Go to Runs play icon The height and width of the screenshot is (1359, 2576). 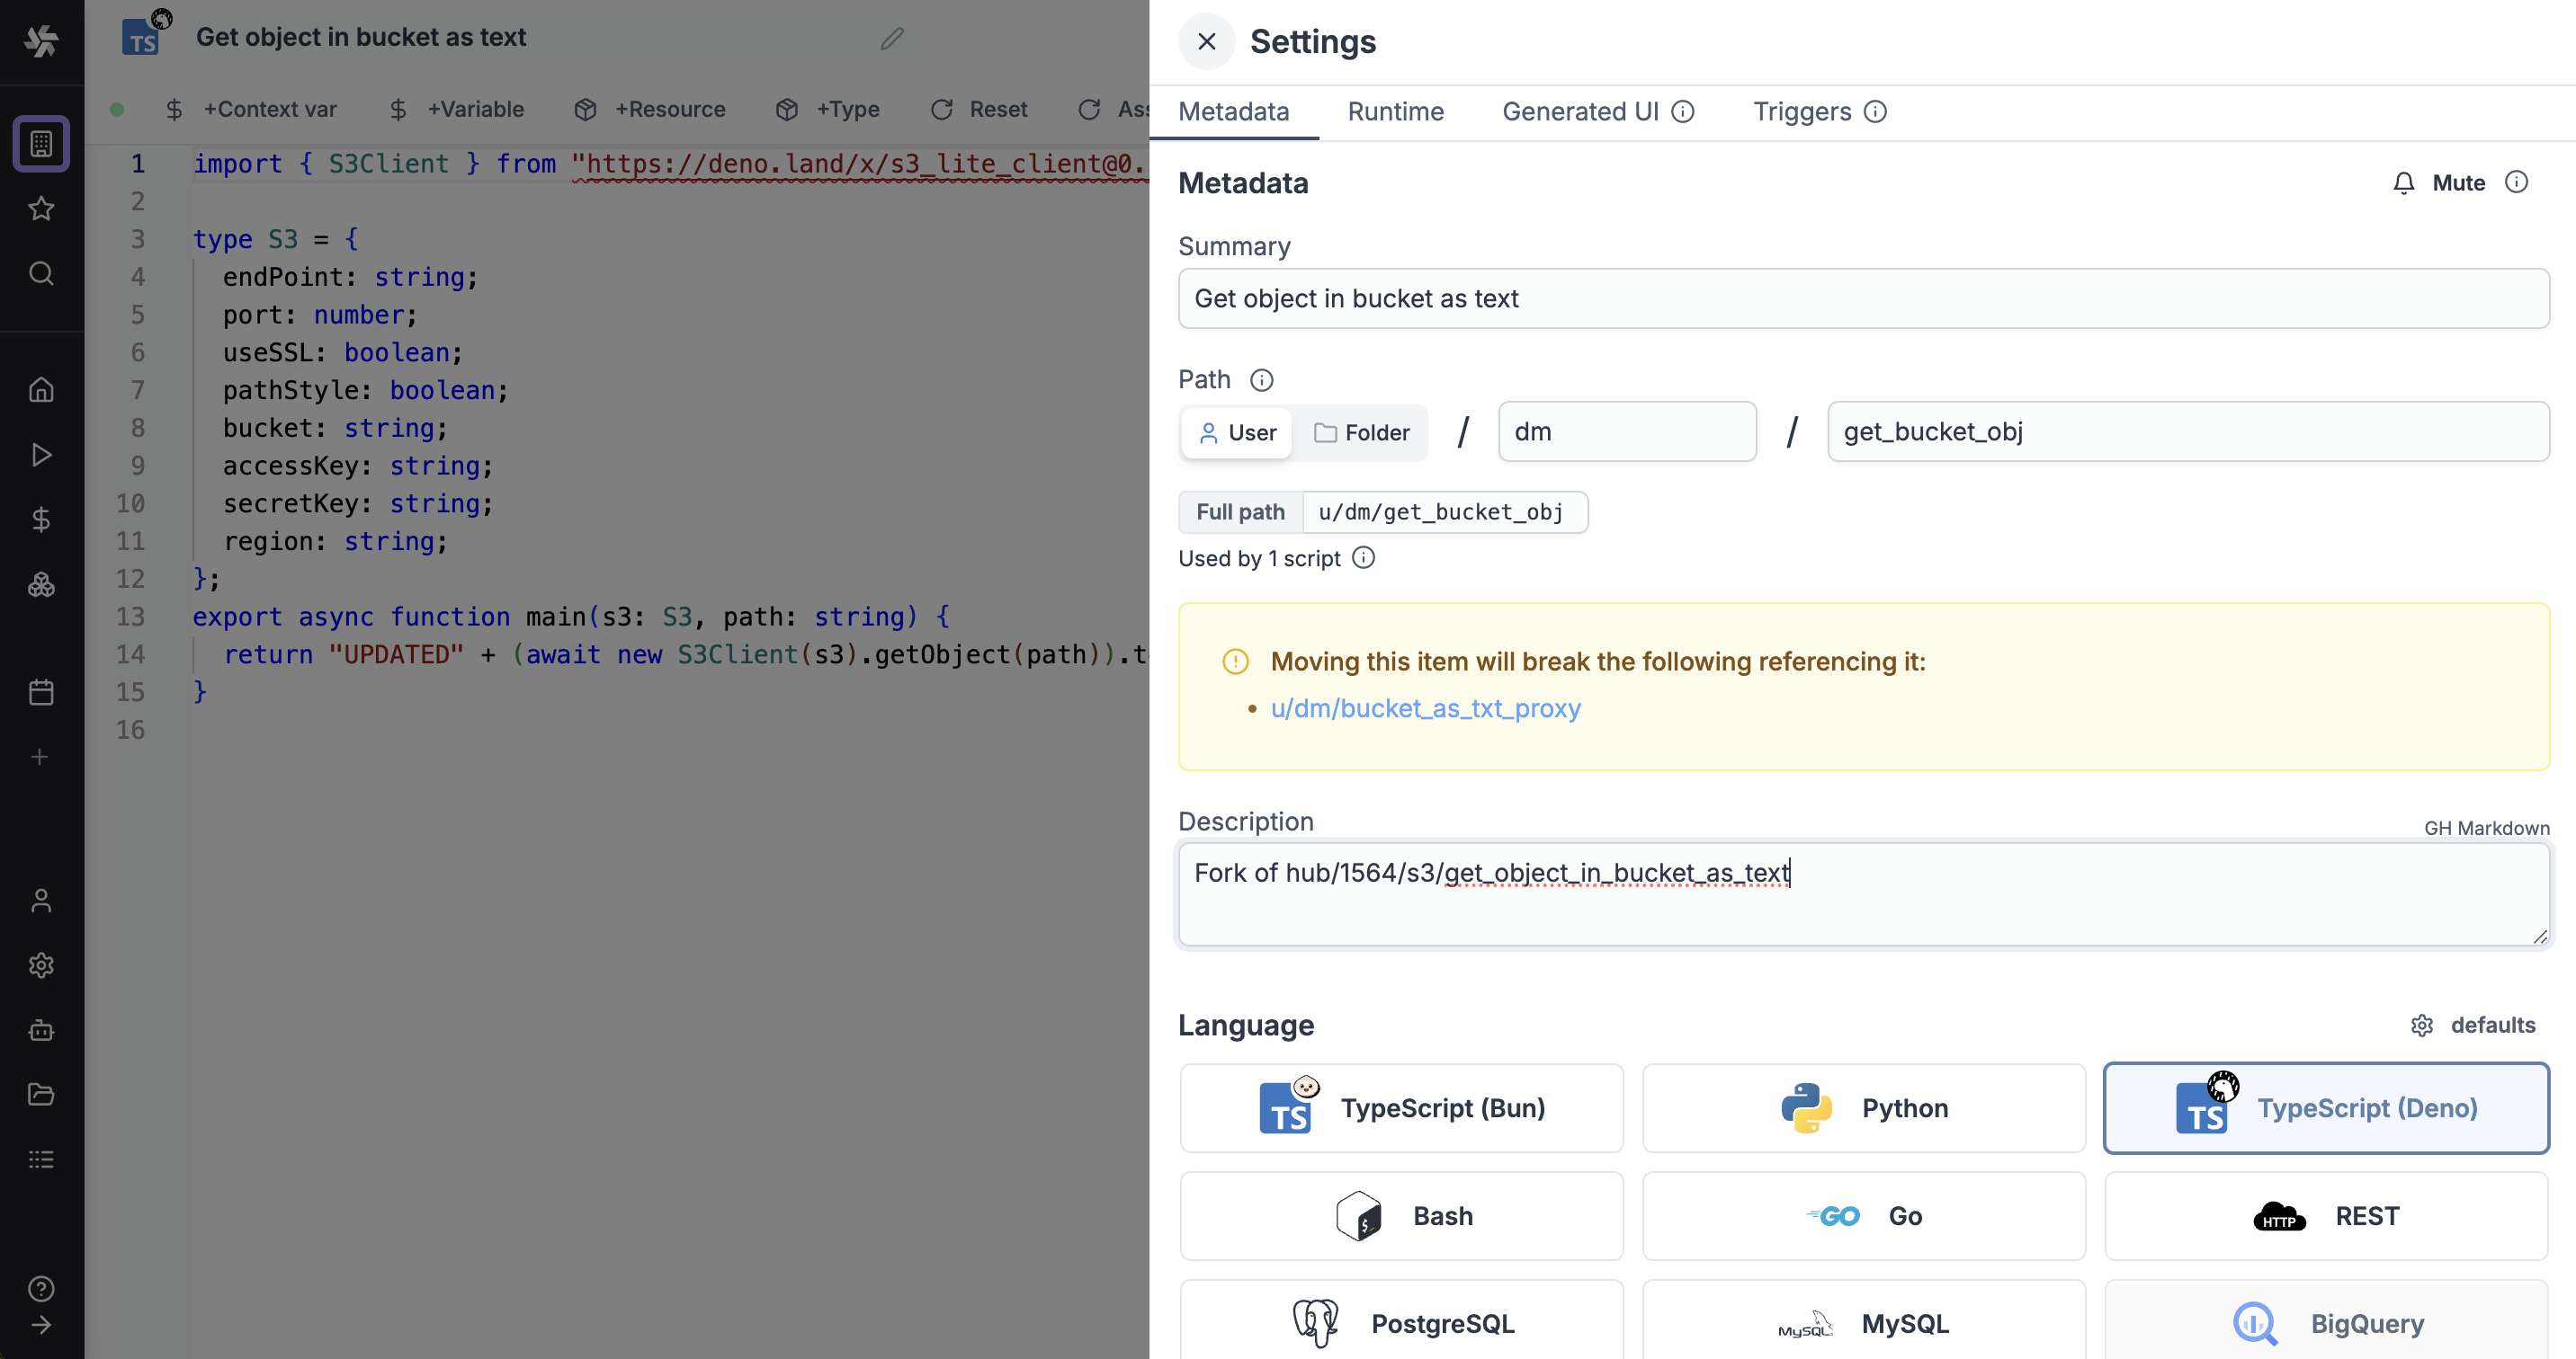(x=41, y=455)
